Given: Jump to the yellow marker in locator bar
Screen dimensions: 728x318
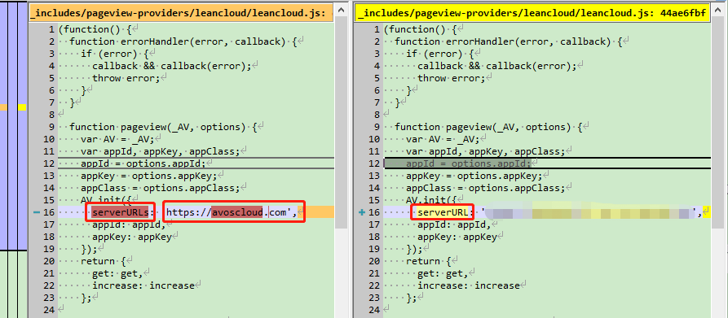Looking at the screenshot, I should click(22, 107).
